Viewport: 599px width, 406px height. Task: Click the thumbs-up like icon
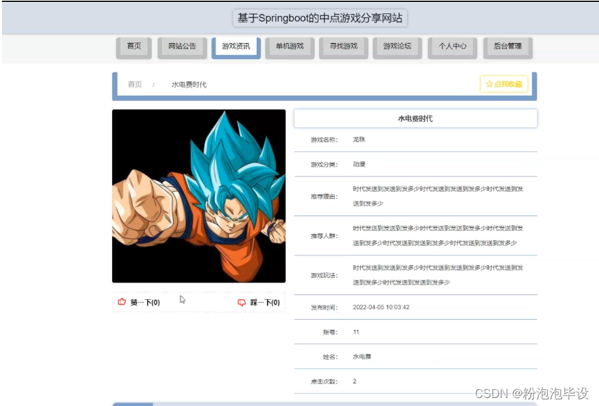pyautogui.click(x=122, y=302)
